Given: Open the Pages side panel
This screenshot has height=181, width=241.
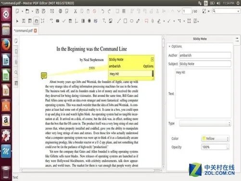Looking at the screenshot, I should 16,41.
